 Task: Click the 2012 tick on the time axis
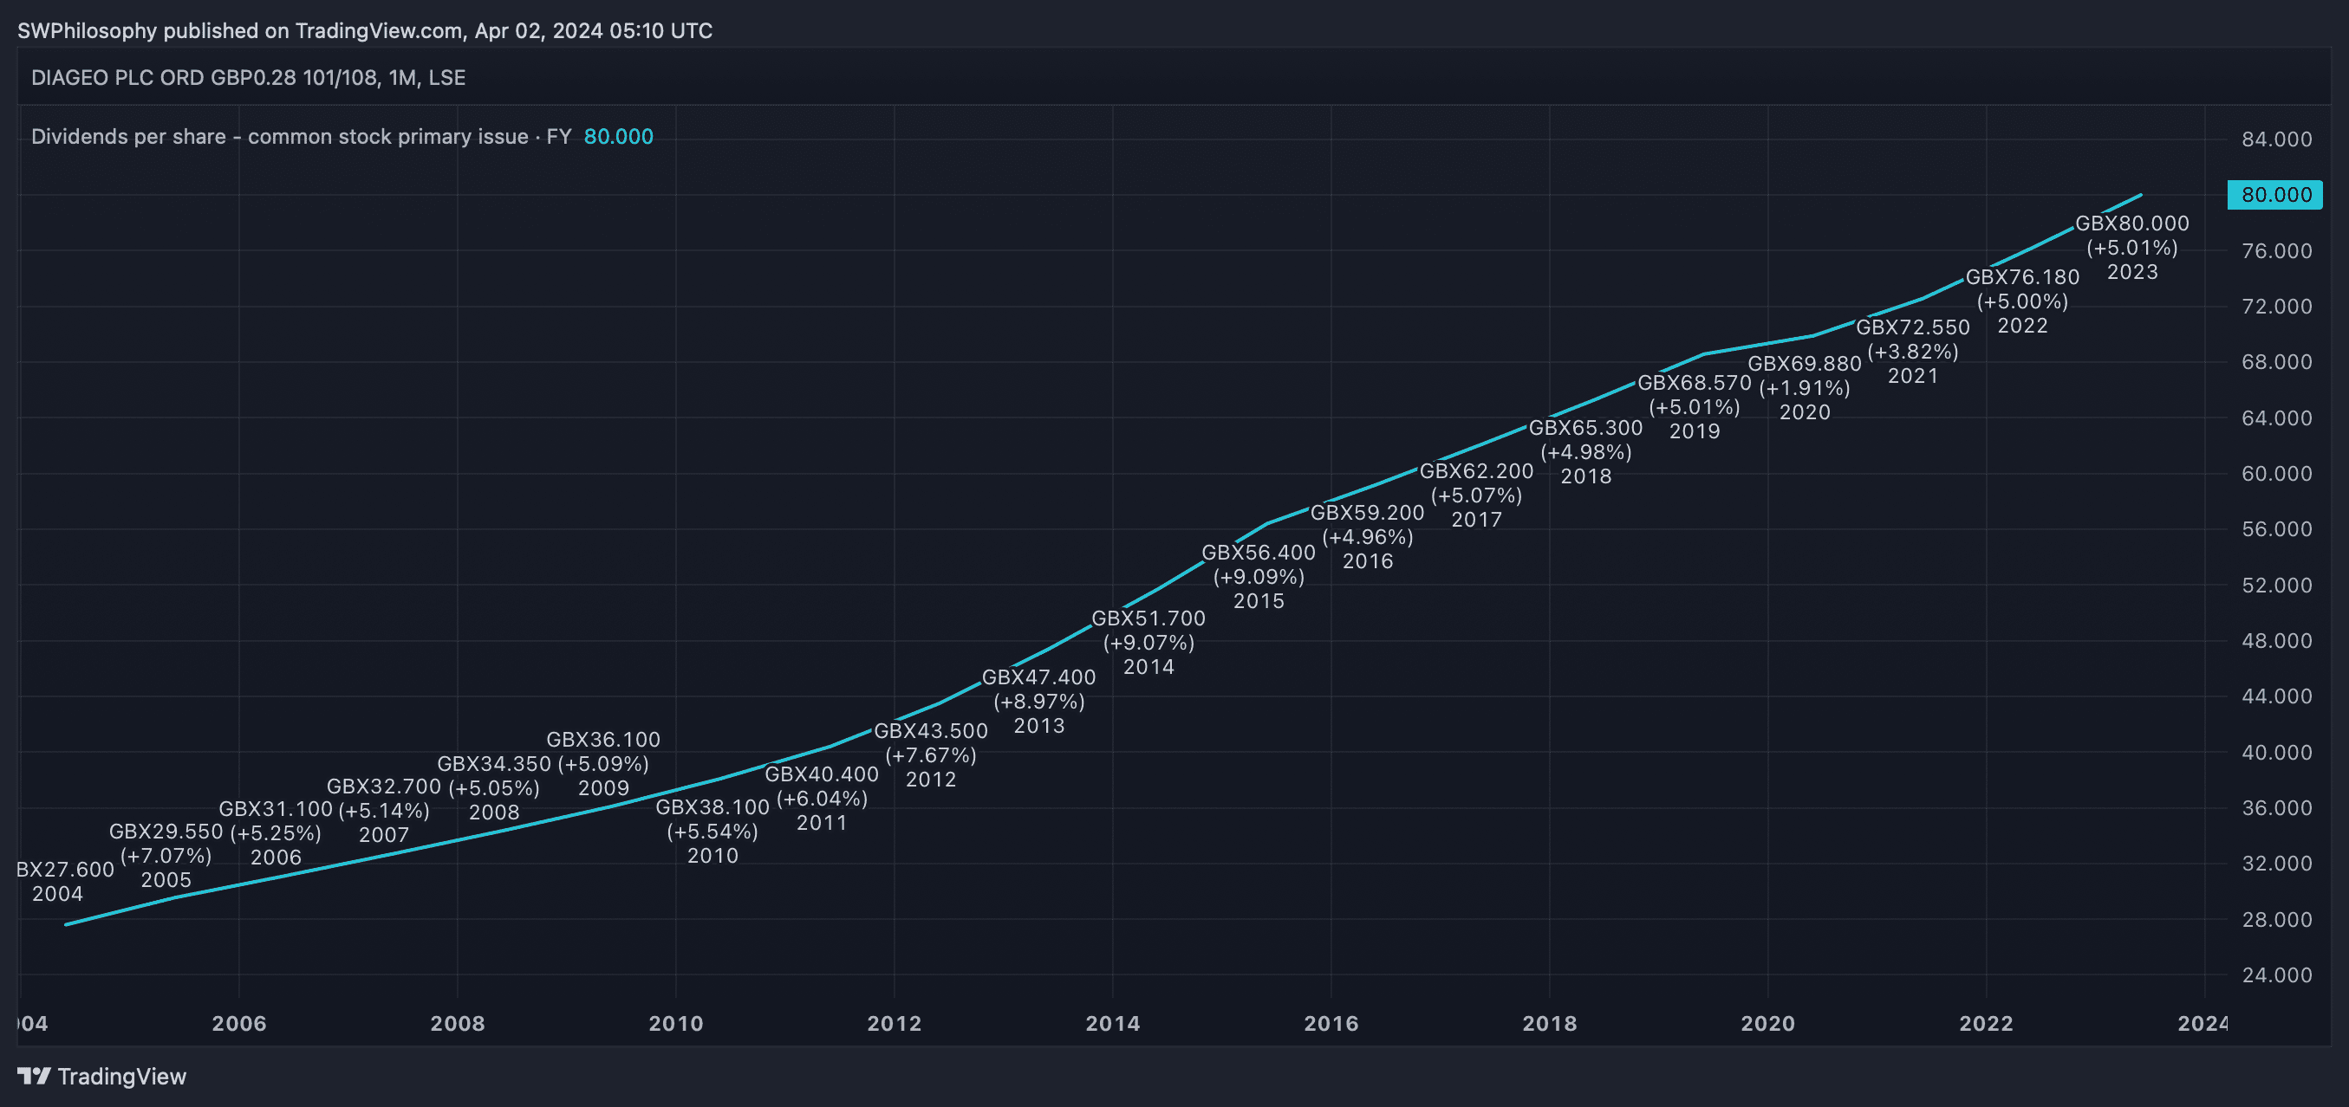pyautogui.click(x=895, y=1023)
